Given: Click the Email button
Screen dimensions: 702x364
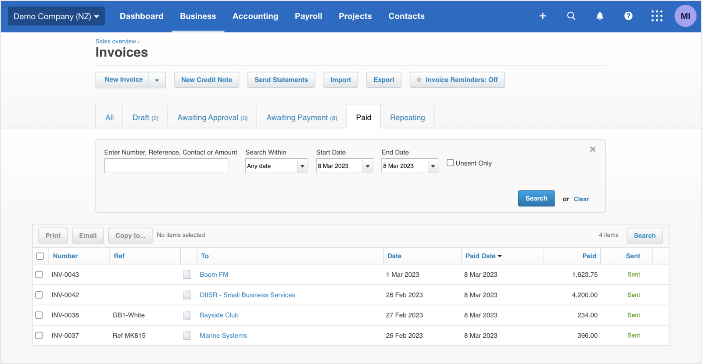Looking at the screenshot, I should (x=88, y=236).
